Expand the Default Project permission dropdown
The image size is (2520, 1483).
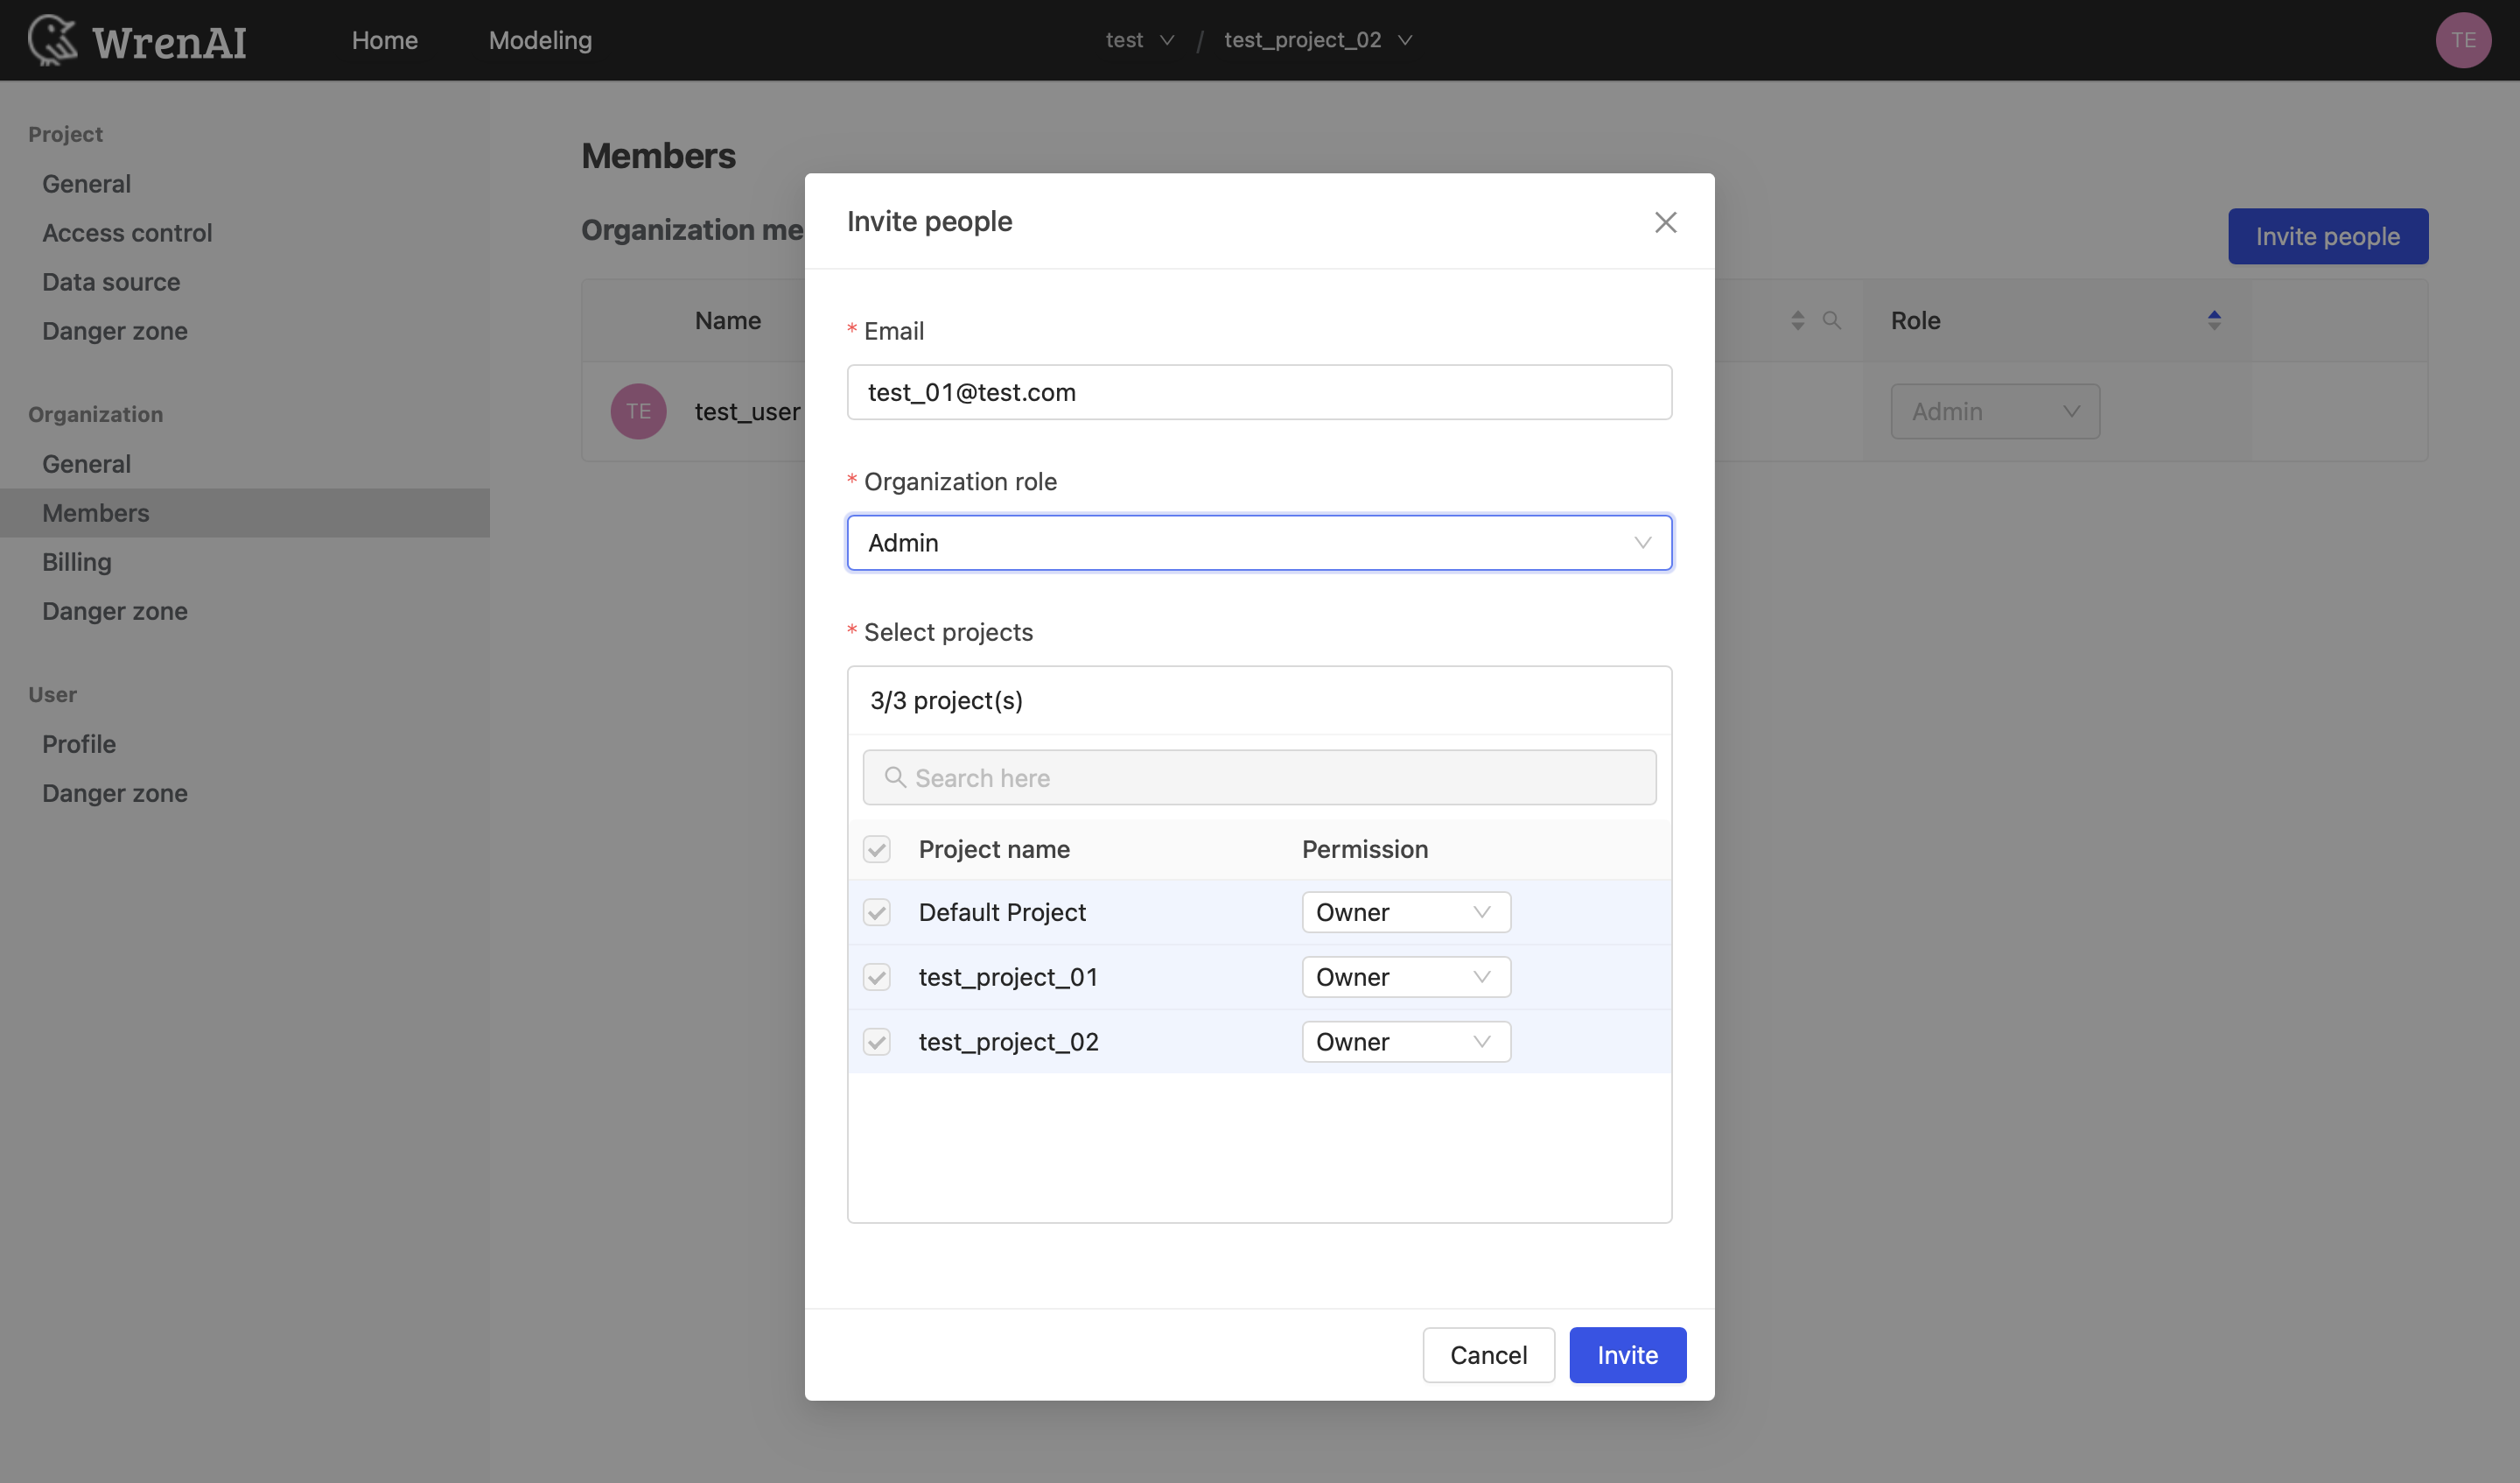point(1404,911)
